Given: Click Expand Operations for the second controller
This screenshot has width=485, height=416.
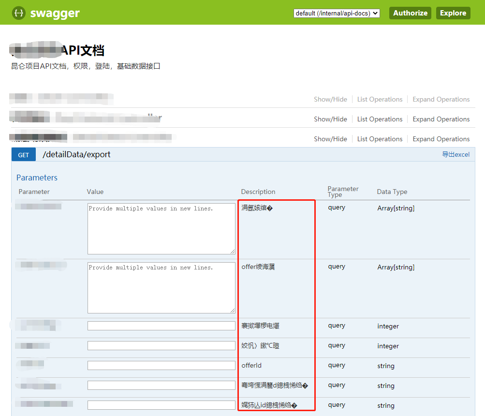Looking at the screenshot, I should point(441,119).
